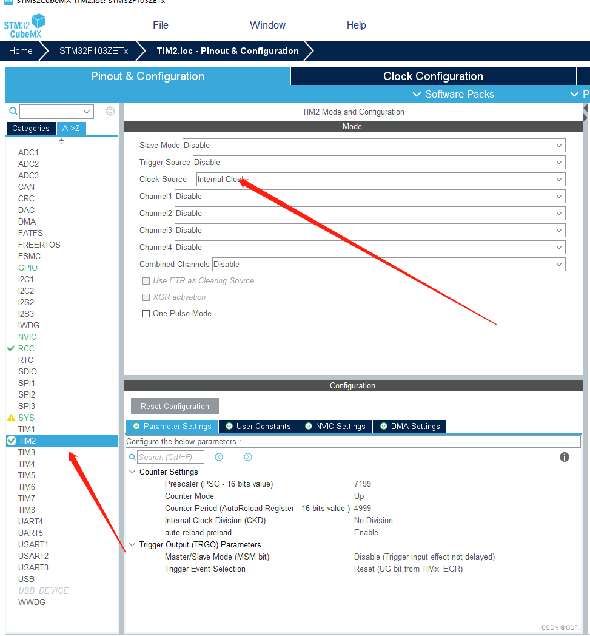Screen dimensions: 590x636
Task: Click Counter Mode value Up
Action: (x=359, y=496)
